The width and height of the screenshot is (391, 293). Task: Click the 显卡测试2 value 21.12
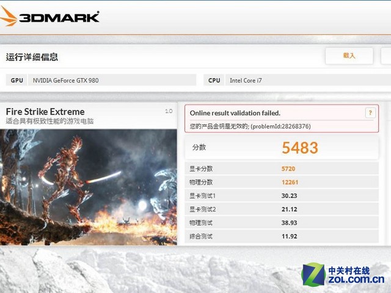pyautogui.click(x=289, y=209)
